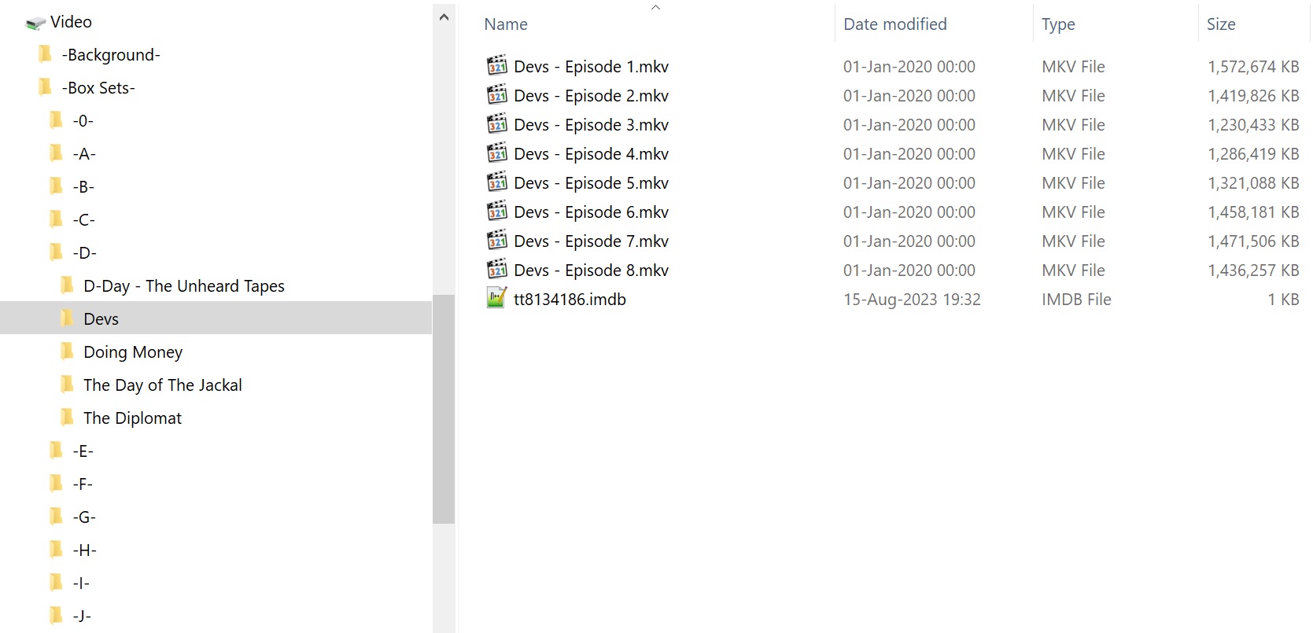This screenshot has height=633, width=1313.
Task: Expand the -E- folder in tree
Action: pyautogui.click(x=83, y=451)
